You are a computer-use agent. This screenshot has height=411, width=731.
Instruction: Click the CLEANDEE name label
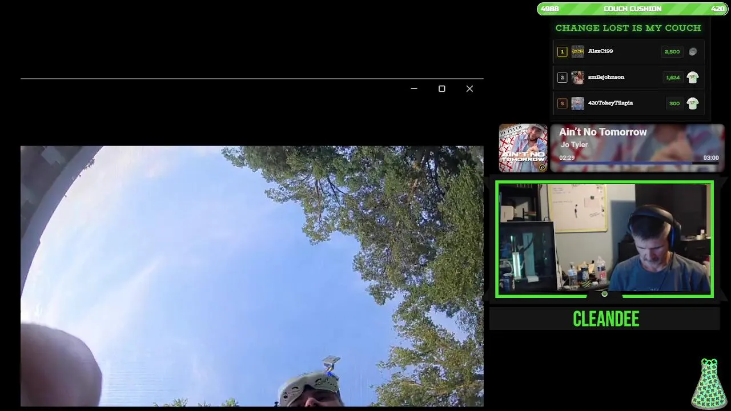pos(606,319)
